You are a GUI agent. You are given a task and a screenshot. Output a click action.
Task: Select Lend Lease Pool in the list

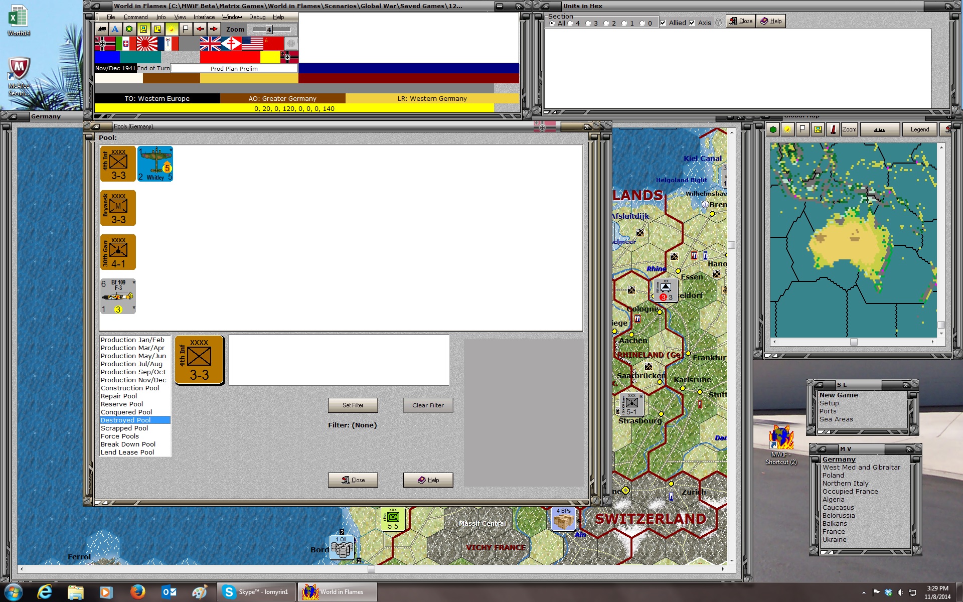[127, 452]
